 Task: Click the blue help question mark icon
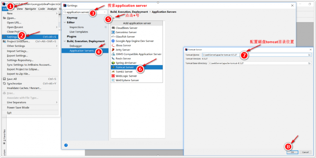66,145
